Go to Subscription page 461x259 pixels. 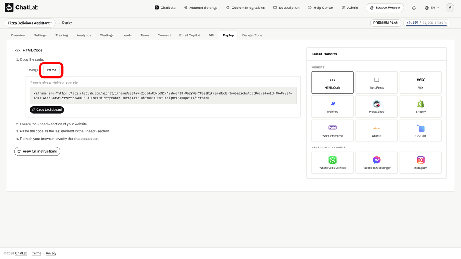286,8
